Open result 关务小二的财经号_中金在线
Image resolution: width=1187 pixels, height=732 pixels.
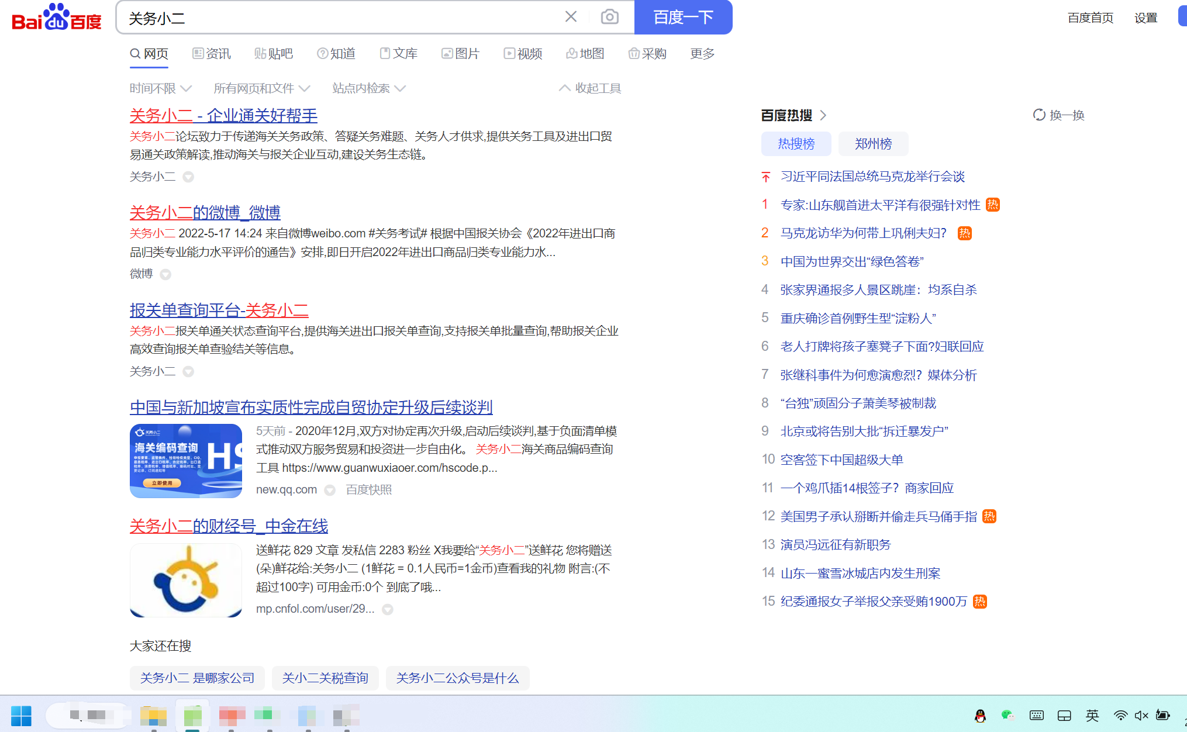229,526
